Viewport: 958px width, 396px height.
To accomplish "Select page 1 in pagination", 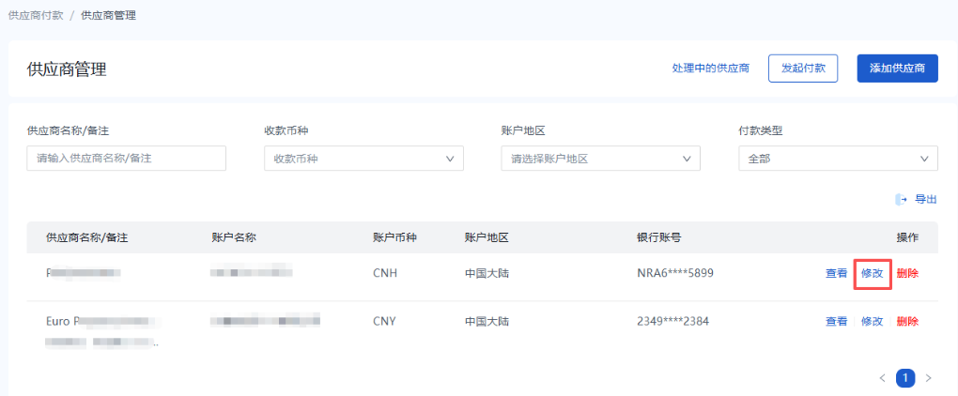I will click(x=905, y=378).
